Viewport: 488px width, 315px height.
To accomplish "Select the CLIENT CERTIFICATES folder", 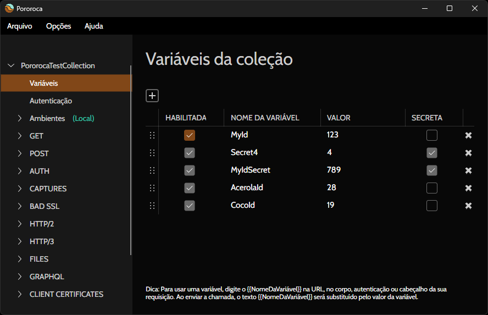I will tap(66, 294).
